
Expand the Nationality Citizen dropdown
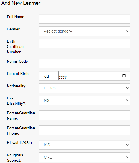85,88
